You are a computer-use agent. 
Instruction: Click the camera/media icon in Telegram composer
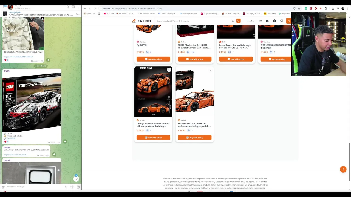(x=78, y=187)
